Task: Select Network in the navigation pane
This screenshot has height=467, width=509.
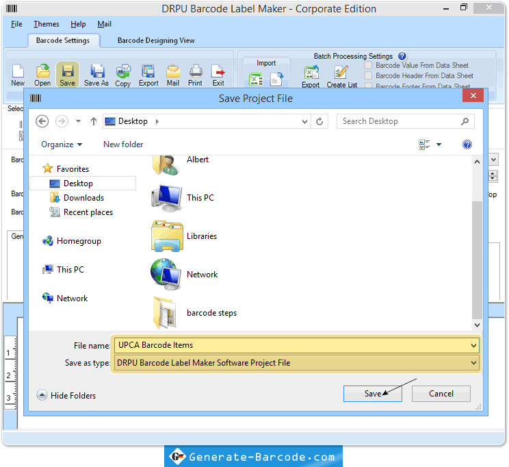Action: point(65,299)
